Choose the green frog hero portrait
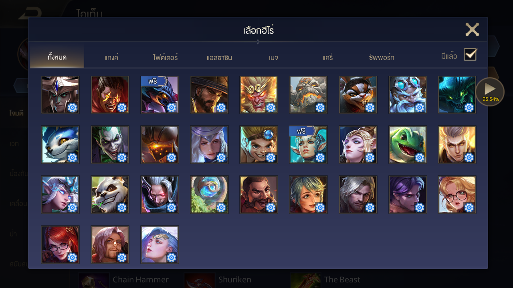513x288 pixels. tap(408, 144)
